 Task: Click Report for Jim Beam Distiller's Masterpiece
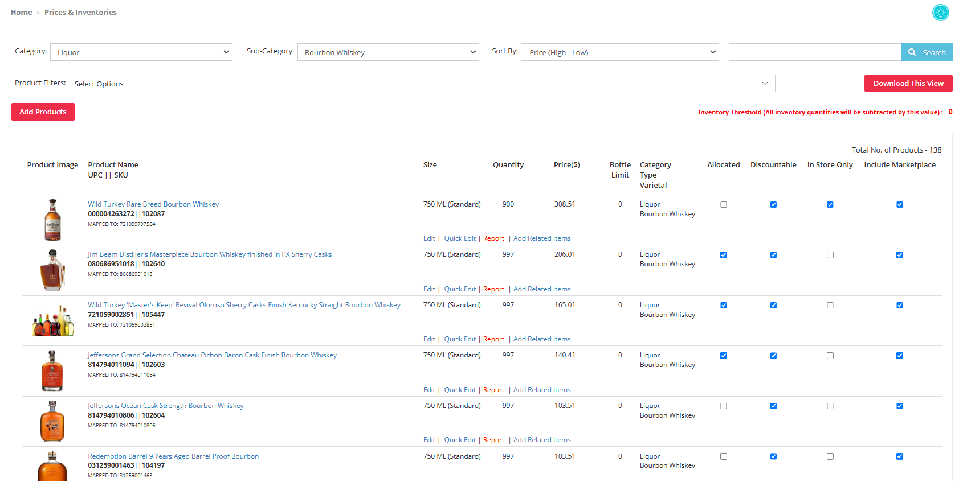point(493,289)
